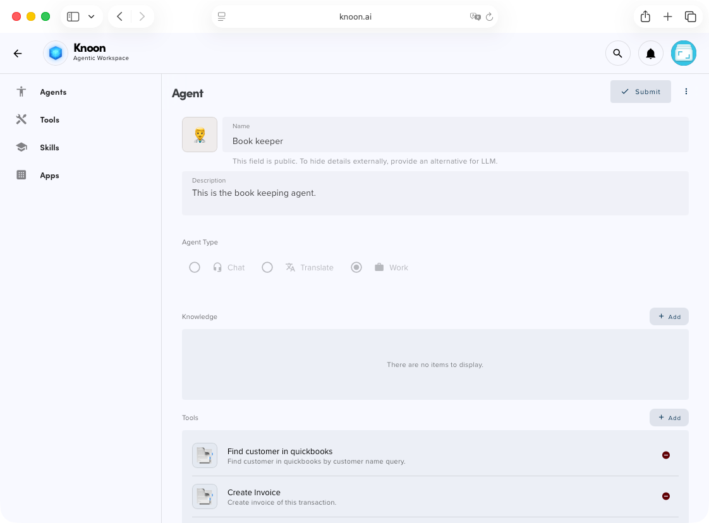Image resolution: width=709 pixels, height=523 pixels.
Task: Select the Work agent type
Action: [x=356, y=267]
